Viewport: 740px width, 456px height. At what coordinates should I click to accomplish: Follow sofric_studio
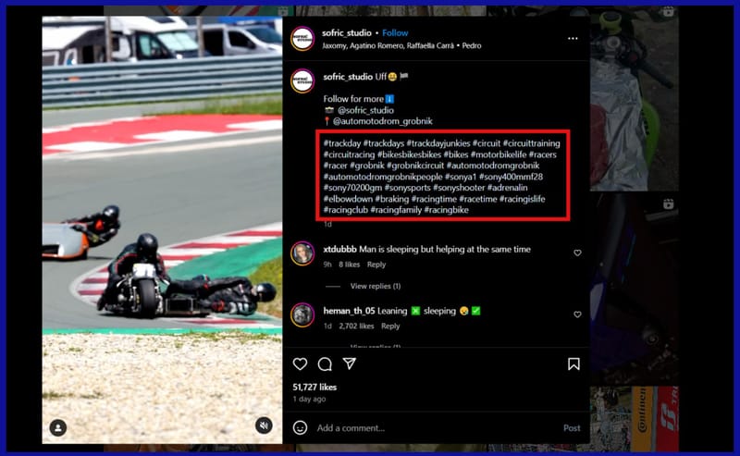point(395,33)
